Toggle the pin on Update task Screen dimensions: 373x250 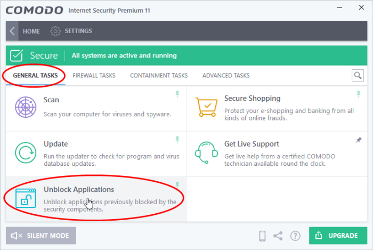click(177, 140)
